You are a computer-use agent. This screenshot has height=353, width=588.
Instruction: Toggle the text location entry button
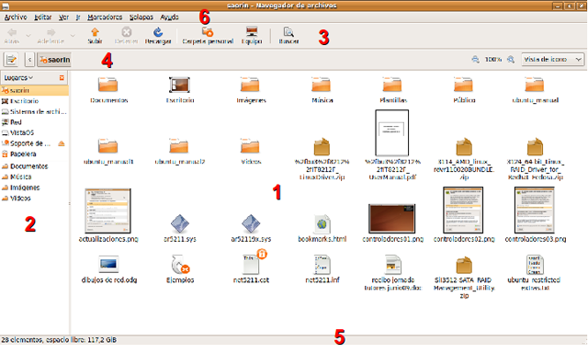[x=11, y=59]
